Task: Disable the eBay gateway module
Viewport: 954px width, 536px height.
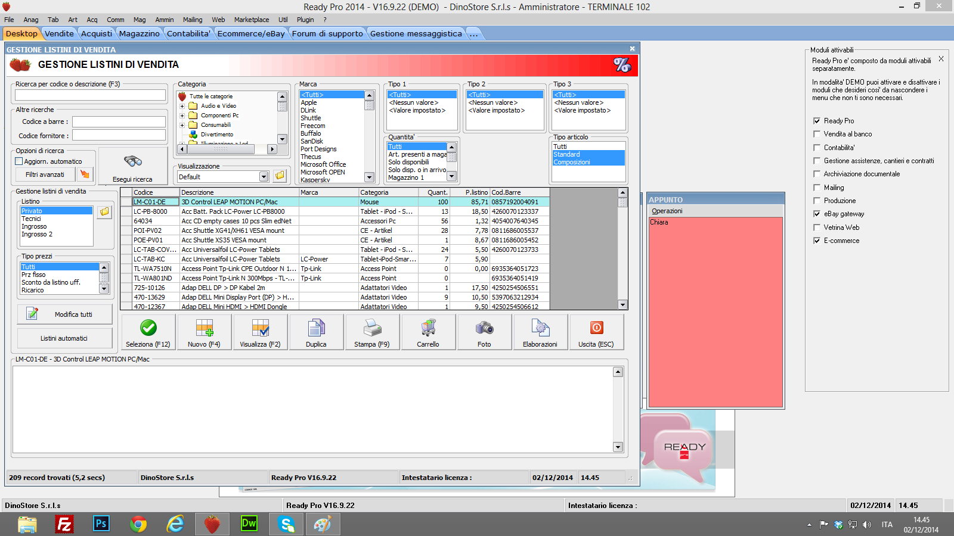Action: 817,214
